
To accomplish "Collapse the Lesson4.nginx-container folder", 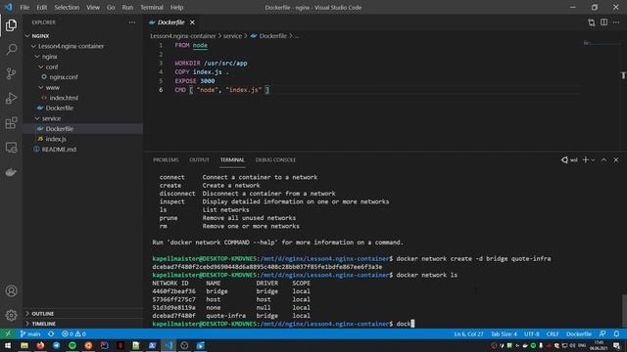I will point(82,46).
